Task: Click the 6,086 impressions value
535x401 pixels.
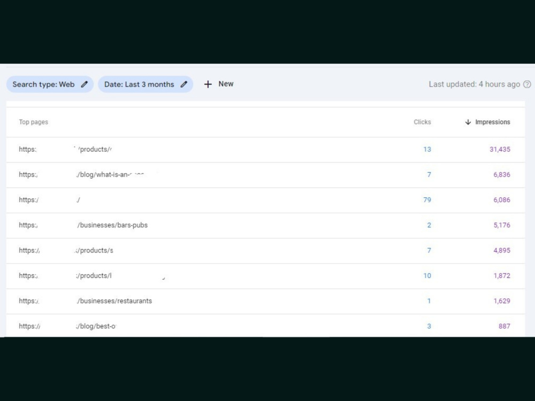Action: click(502, 200)
